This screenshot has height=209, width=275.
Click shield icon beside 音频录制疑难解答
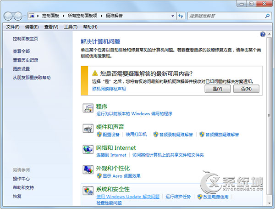(156, 135)
